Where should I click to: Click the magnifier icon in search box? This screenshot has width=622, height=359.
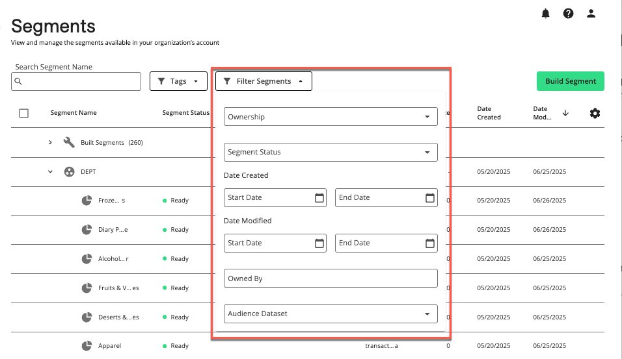[18, 81]
